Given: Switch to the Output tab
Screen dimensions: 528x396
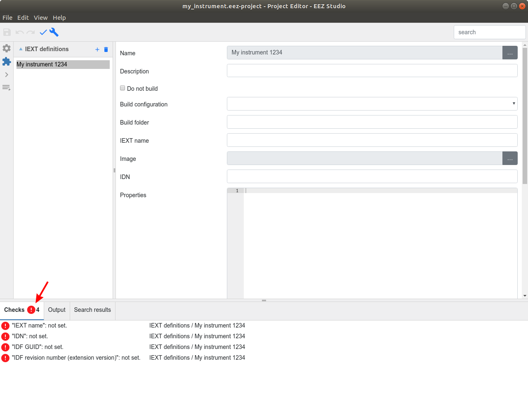Looking at the screenshot, I should [57, 310].
